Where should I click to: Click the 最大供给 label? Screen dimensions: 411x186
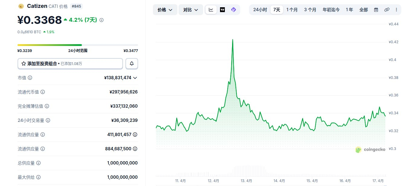pos(26,177)
